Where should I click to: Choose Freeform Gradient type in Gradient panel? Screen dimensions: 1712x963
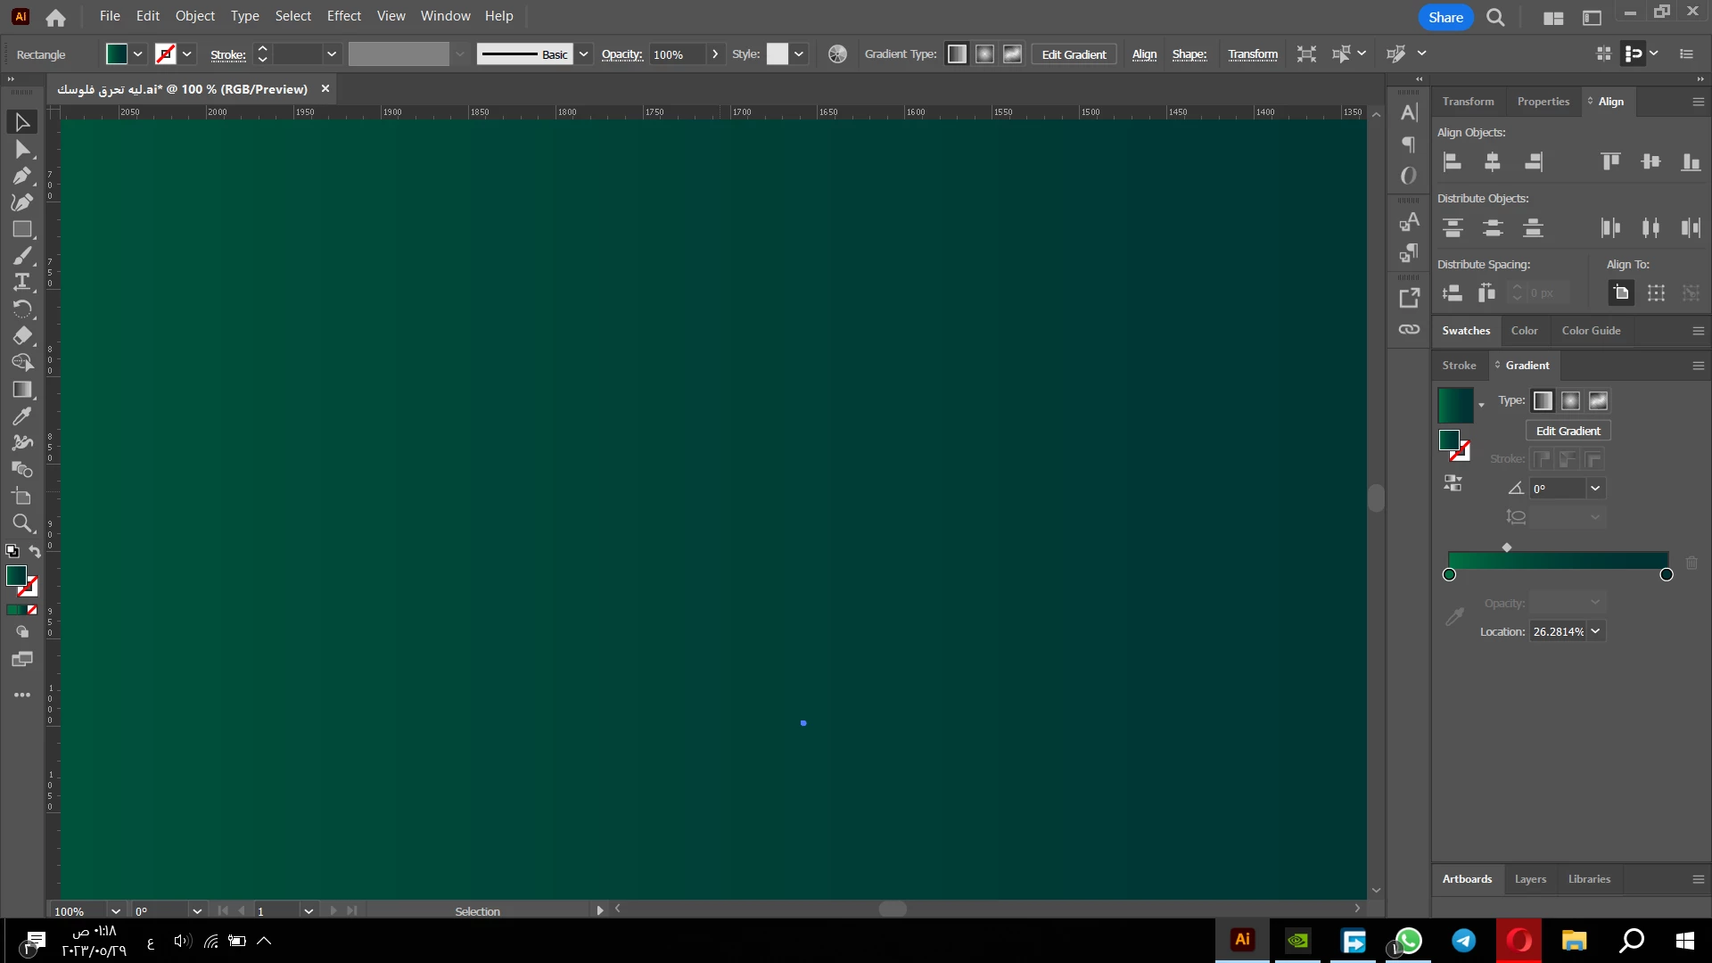(x=1598, y=401)
